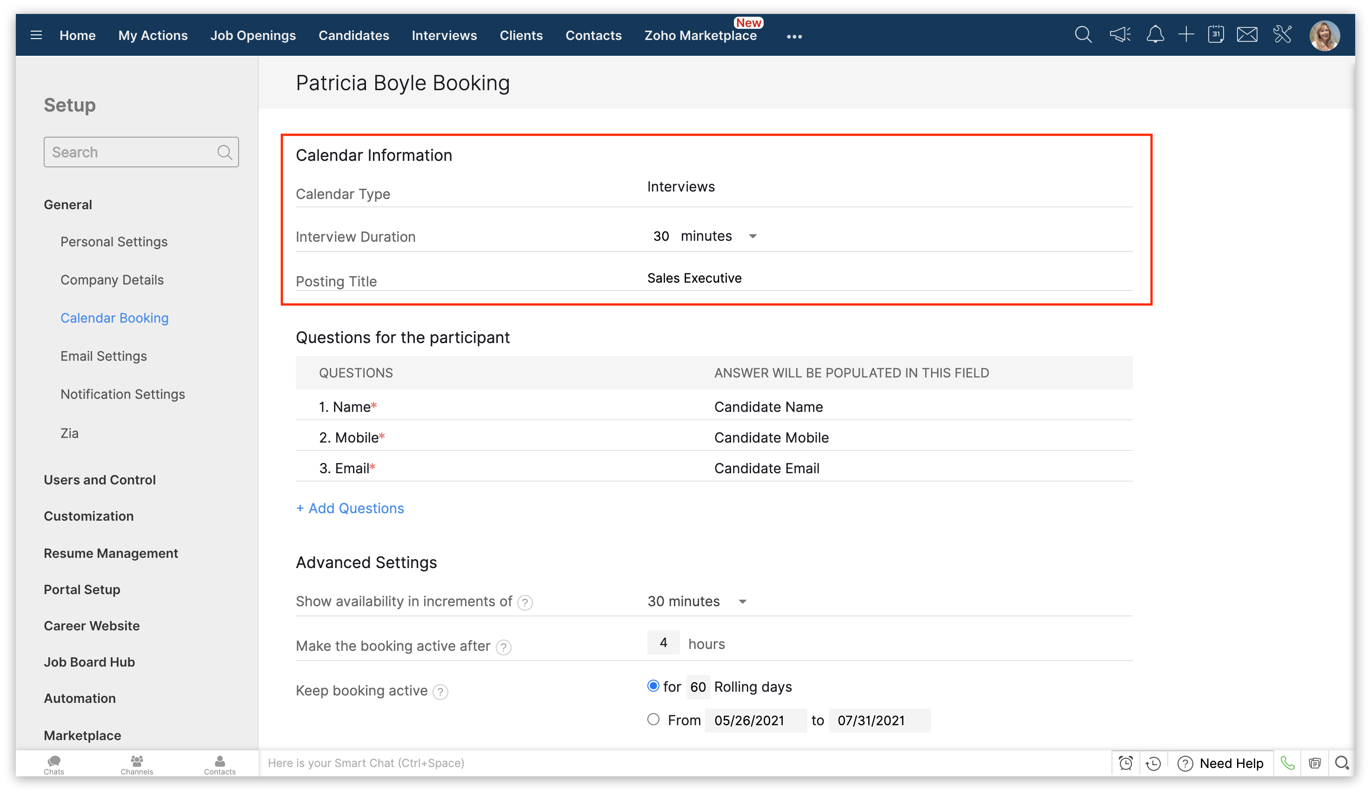Click the Setup search input field
This screenshot has height=794, width=1371.
141,152
